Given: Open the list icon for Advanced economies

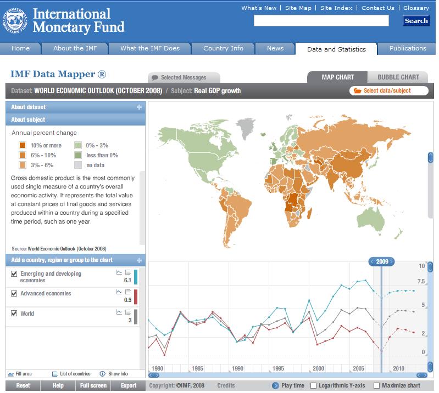Looking at the screenshot, I should [x=128, y=292].
